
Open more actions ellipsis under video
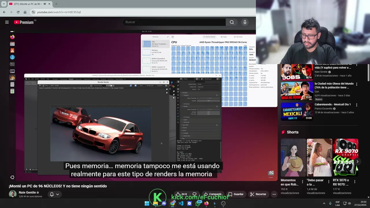pos(274,194)
